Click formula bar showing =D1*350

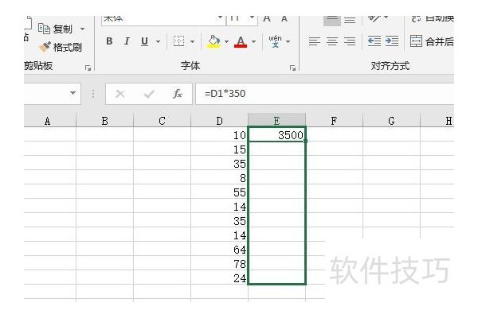pyautogui.click(x=325, y=94)
